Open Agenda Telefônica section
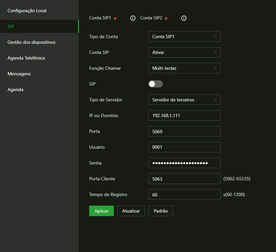 coord(39,58)
